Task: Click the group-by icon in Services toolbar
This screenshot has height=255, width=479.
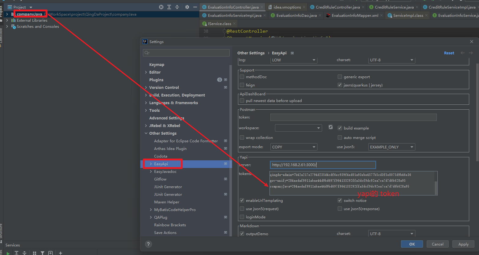Action: [35, 253]
